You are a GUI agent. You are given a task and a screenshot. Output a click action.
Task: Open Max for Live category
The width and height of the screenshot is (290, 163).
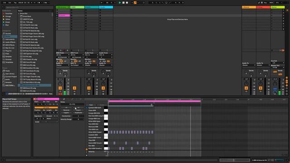(x=10, y=48)
